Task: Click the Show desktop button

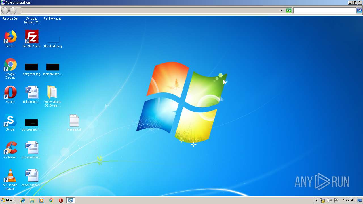Action: coord(360,200)
